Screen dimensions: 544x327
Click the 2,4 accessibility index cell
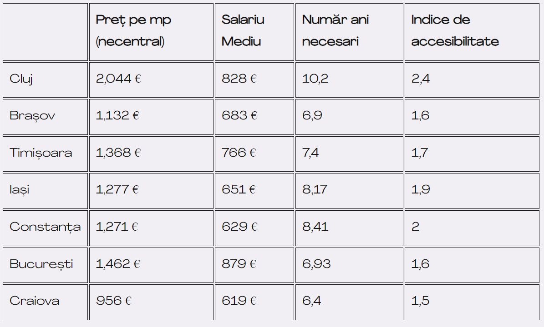(472, 80)
